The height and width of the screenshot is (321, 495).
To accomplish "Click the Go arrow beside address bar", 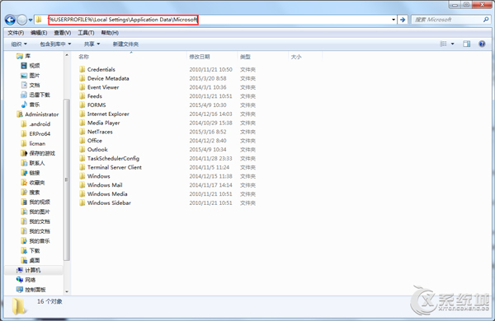I will click(x=403, y=20).
